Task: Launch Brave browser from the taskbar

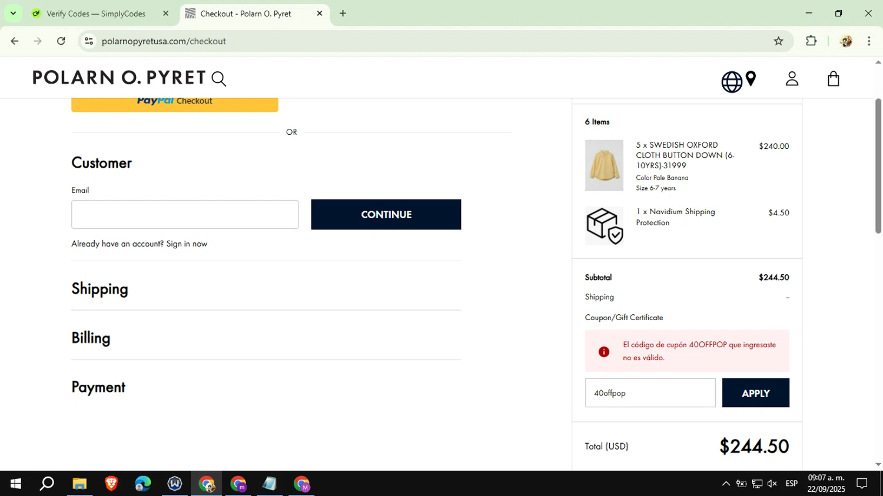Action: (x=111, y=484)
